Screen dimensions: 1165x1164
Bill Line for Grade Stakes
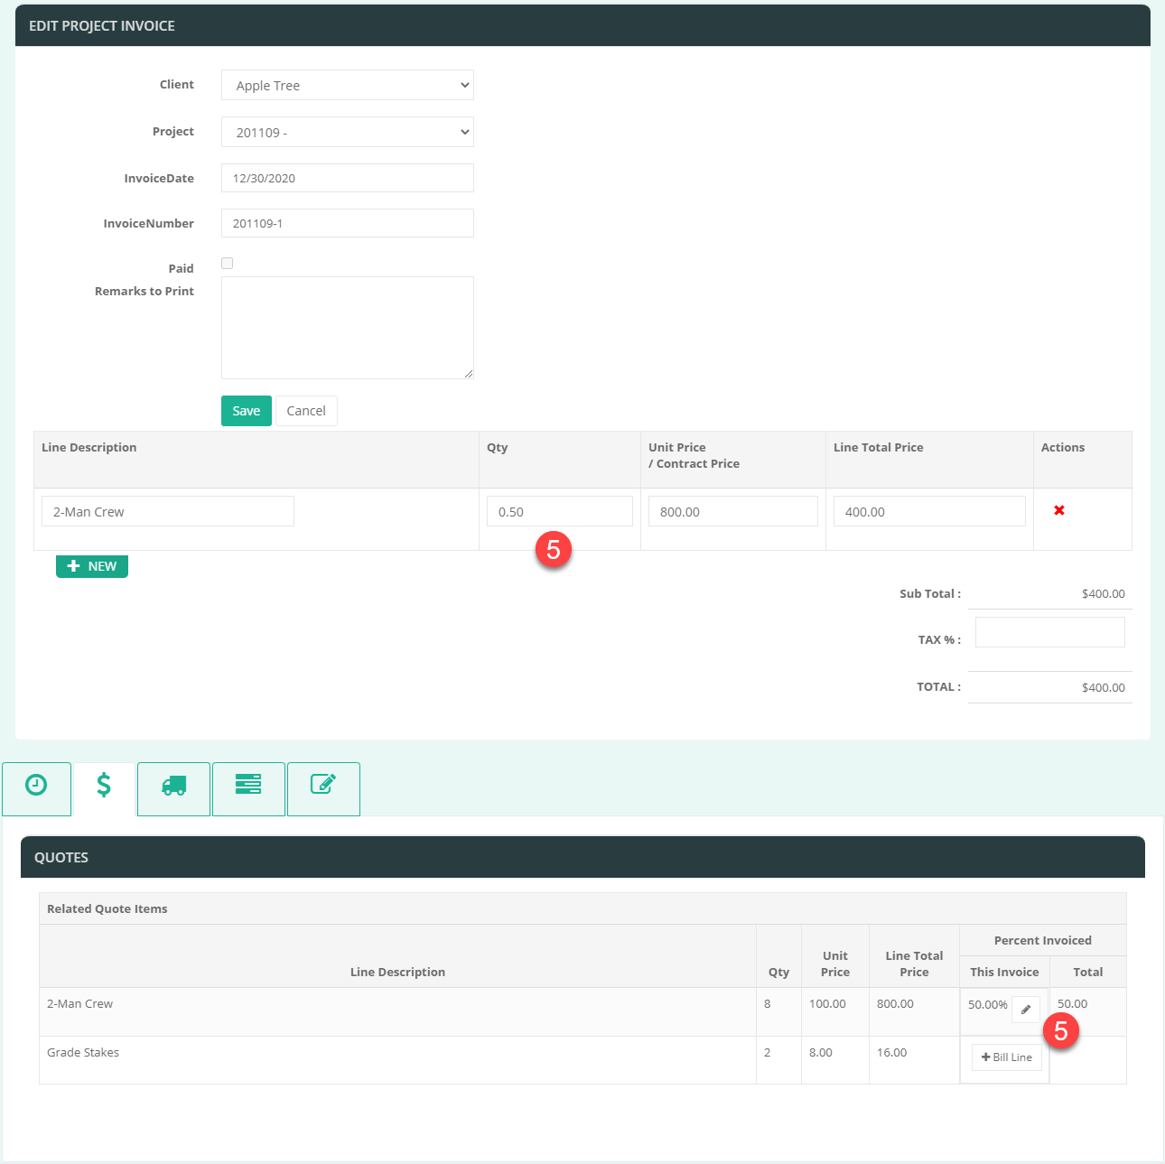1007,1057
